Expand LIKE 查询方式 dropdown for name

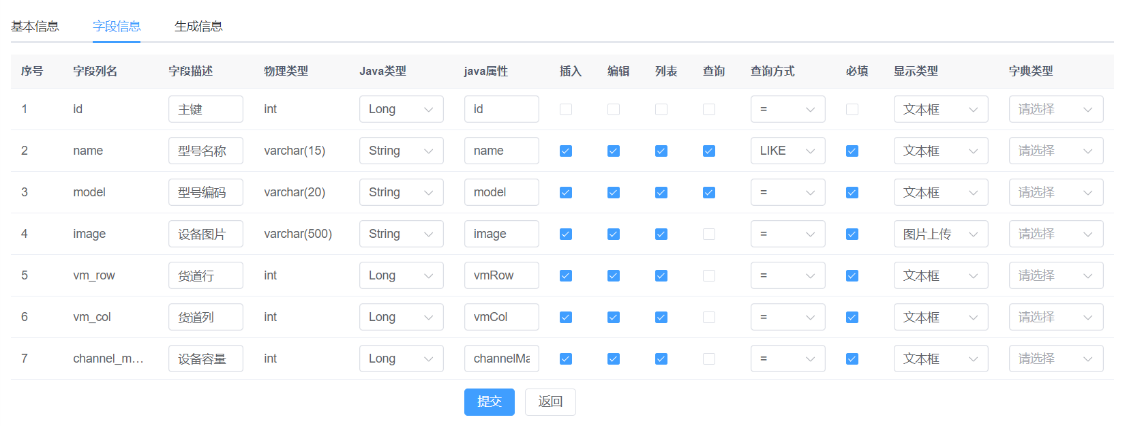787,151
